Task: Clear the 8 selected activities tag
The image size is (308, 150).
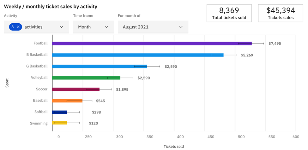Action: tap(18, 27)
